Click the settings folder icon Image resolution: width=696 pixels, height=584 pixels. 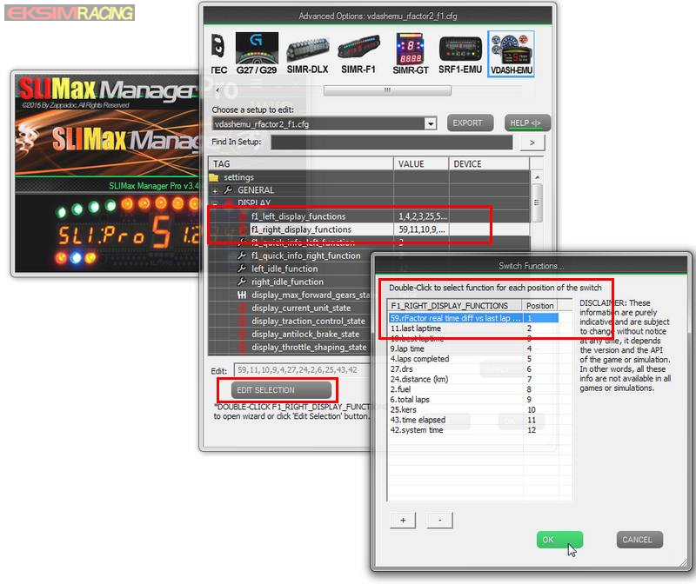214,177
